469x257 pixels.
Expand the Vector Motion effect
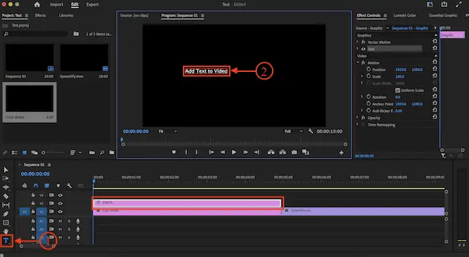tap(357, 42)
